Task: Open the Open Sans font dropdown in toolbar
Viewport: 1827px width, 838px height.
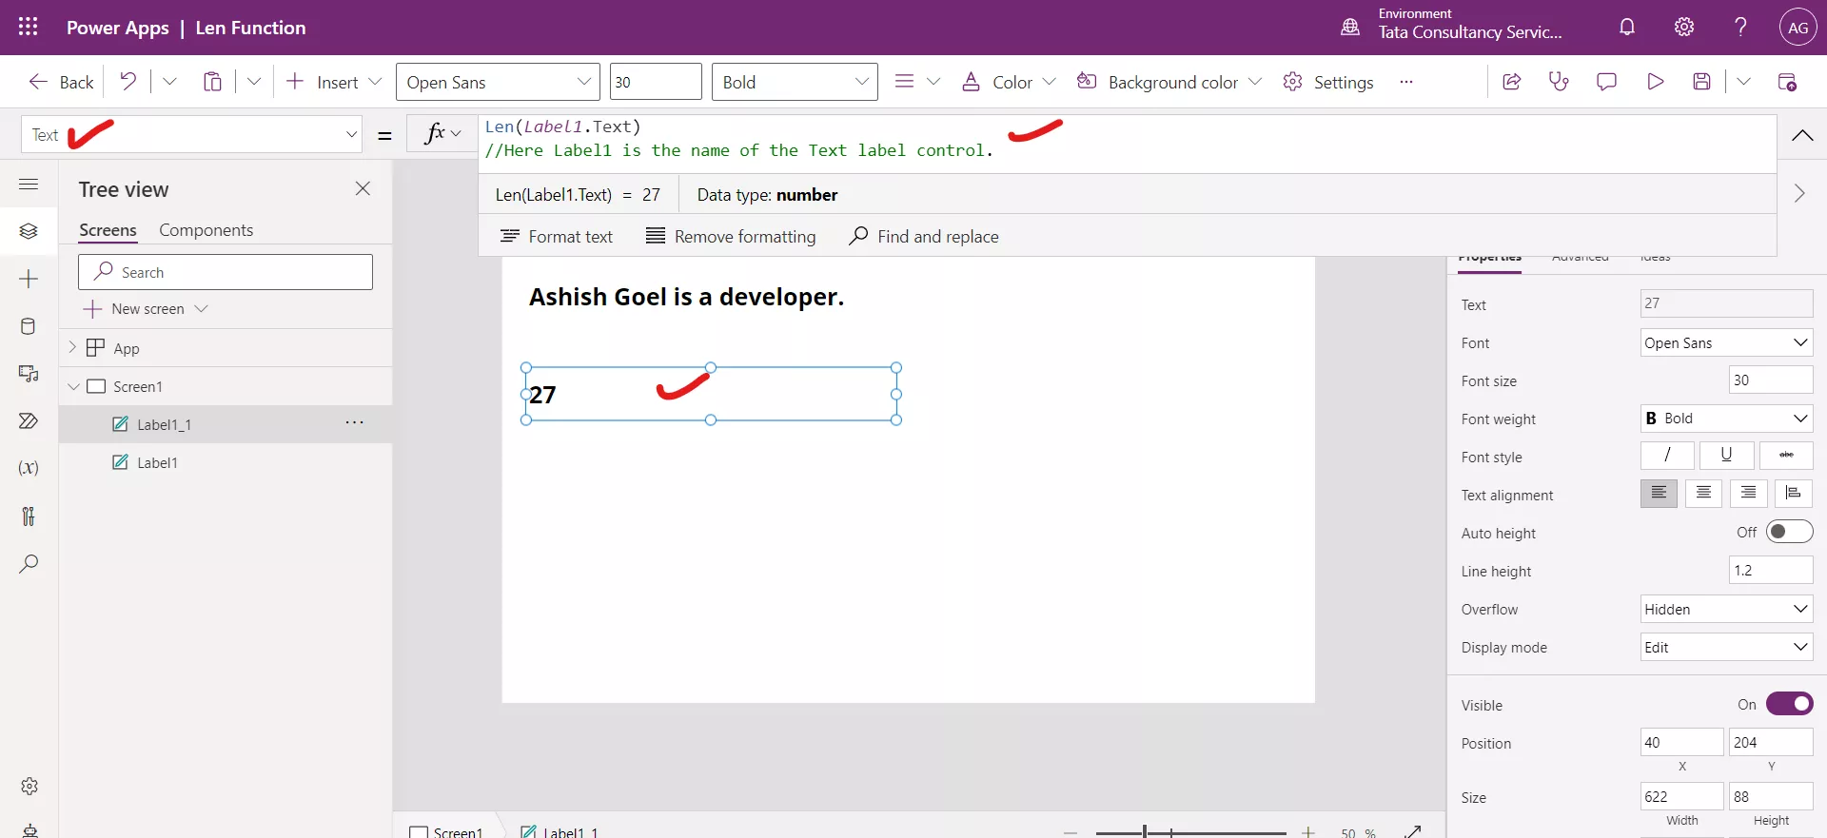Action: tap(498, 82)
